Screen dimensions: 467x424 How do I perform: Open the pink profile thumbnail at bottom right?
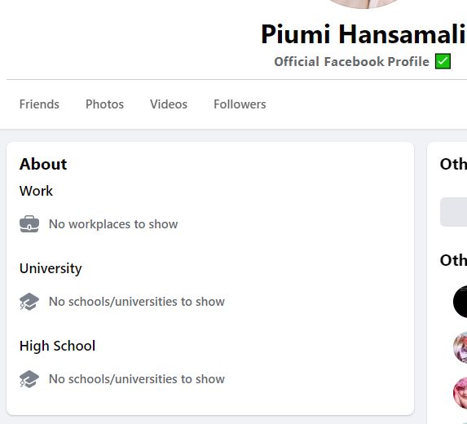pos(460,393)
